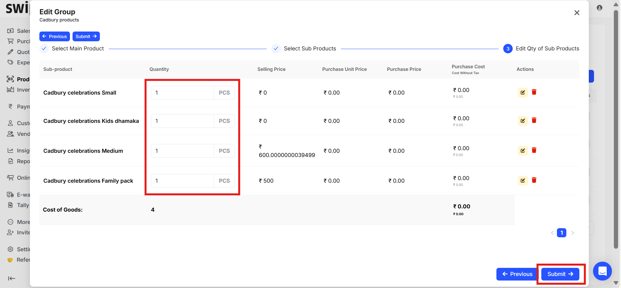This screenshot has width=621, height=288.
Task: Open Inventory icon in sidebar
Action: click(x=10, y=90)
